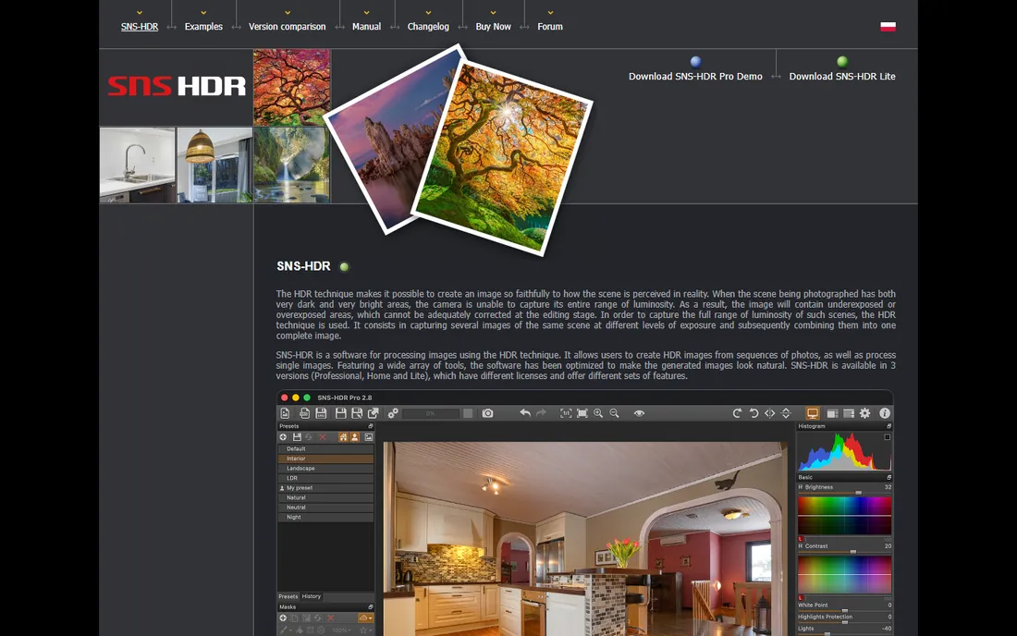1017x636 pixels.
Task: Toggle the red L button under Brightness curve
Action: pyautogui.click(x=801, y=539)
